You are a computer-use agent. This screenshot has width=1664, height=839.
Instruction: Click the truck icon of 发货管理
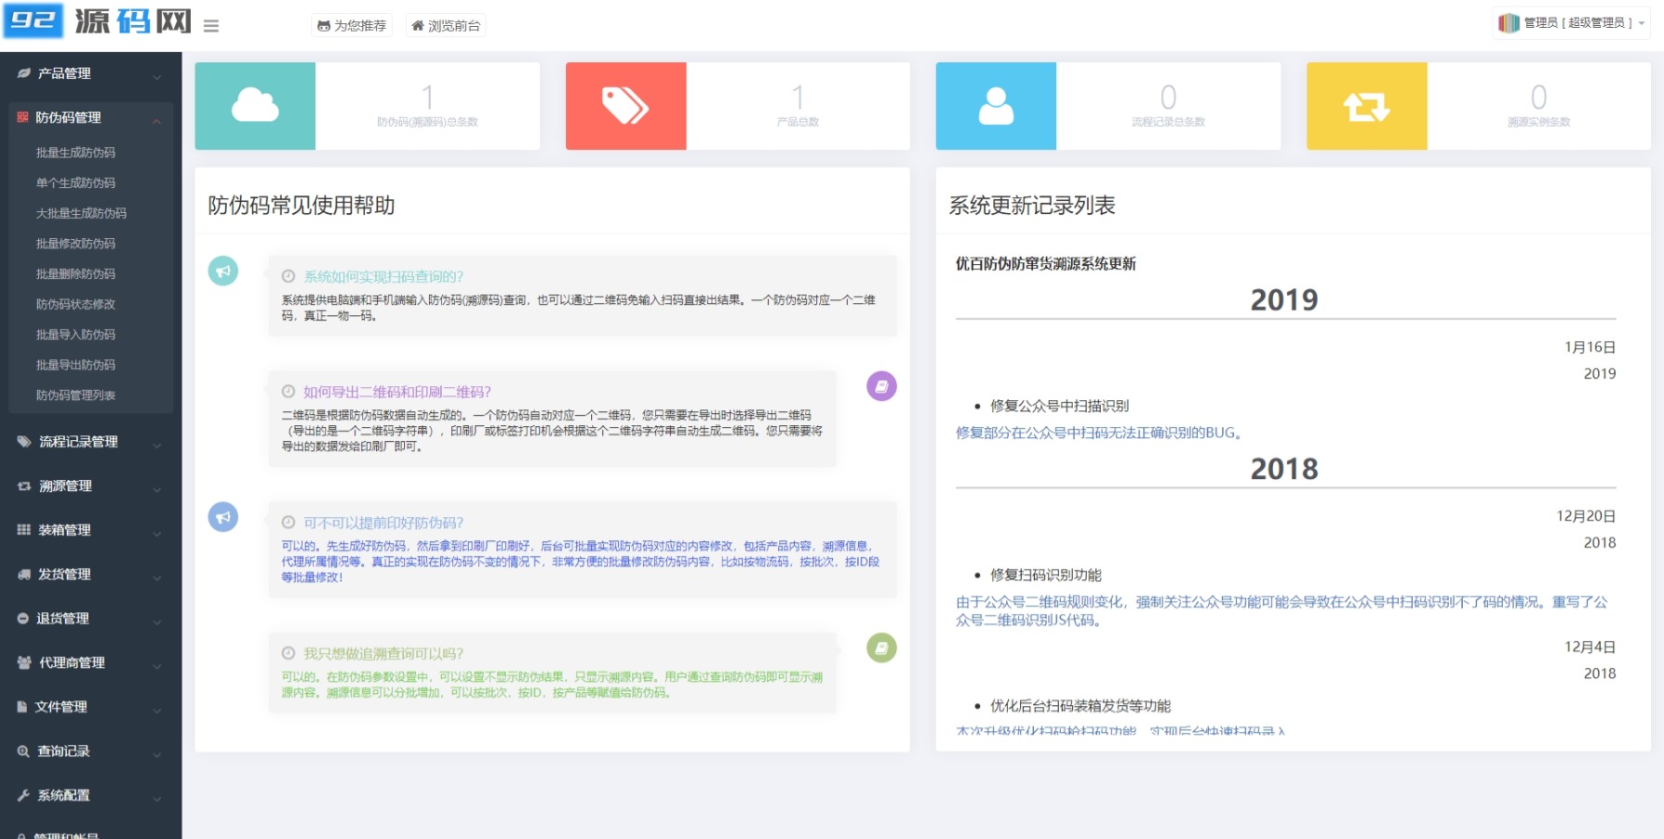pyautogui.click(x=24, y=574)
